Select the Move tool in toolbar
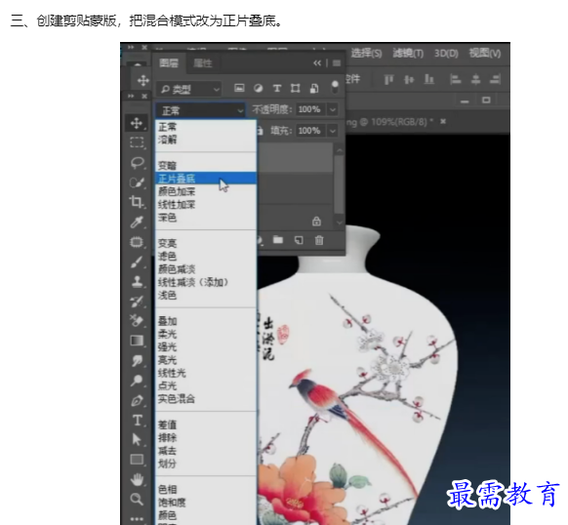This screenshot has height=525, width=568. pyautogui.click(x=137, y=123)
